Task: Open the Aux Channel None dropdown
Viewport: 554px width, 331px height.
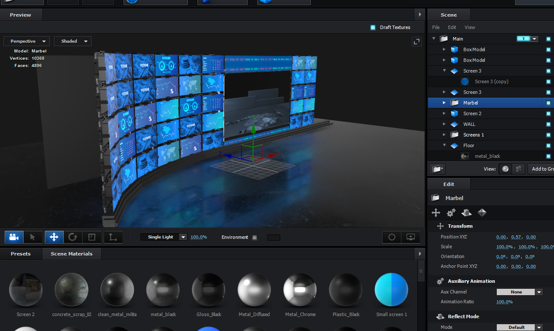Action: [x=519, y=292]
